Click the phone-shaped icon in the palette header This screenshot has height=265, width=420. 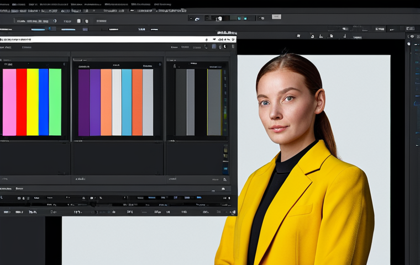(206, 46)
